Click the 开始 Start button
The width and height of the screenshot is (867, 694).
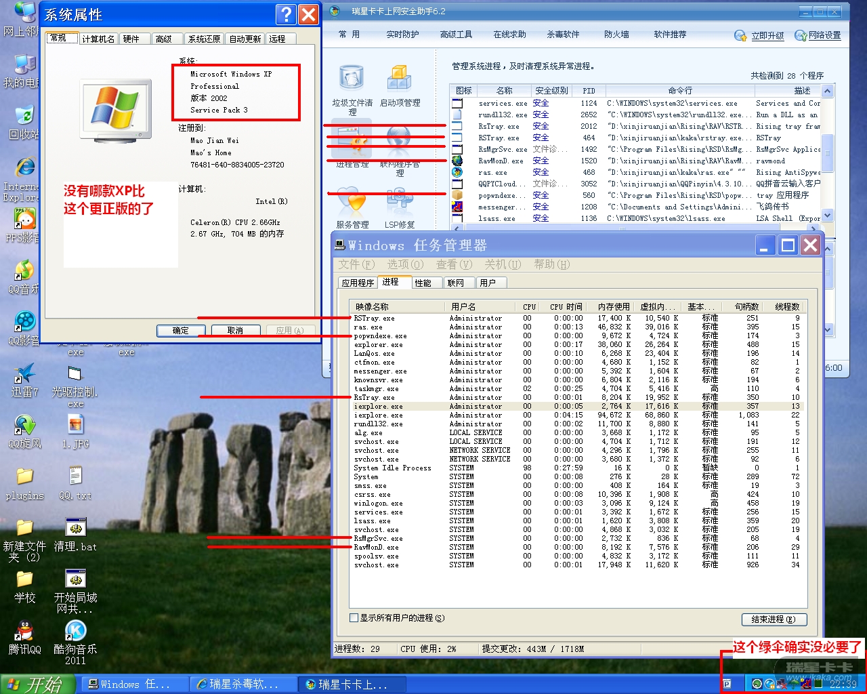click(38, 685)
